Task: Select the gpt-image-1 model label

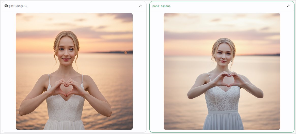Action: click(x=18, y=6)
